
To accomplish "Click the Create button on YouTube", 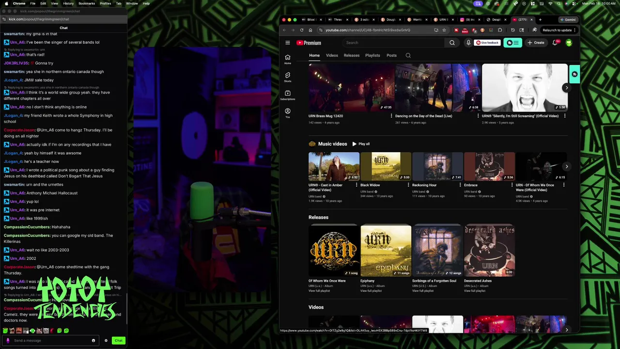I will (536, 43).
